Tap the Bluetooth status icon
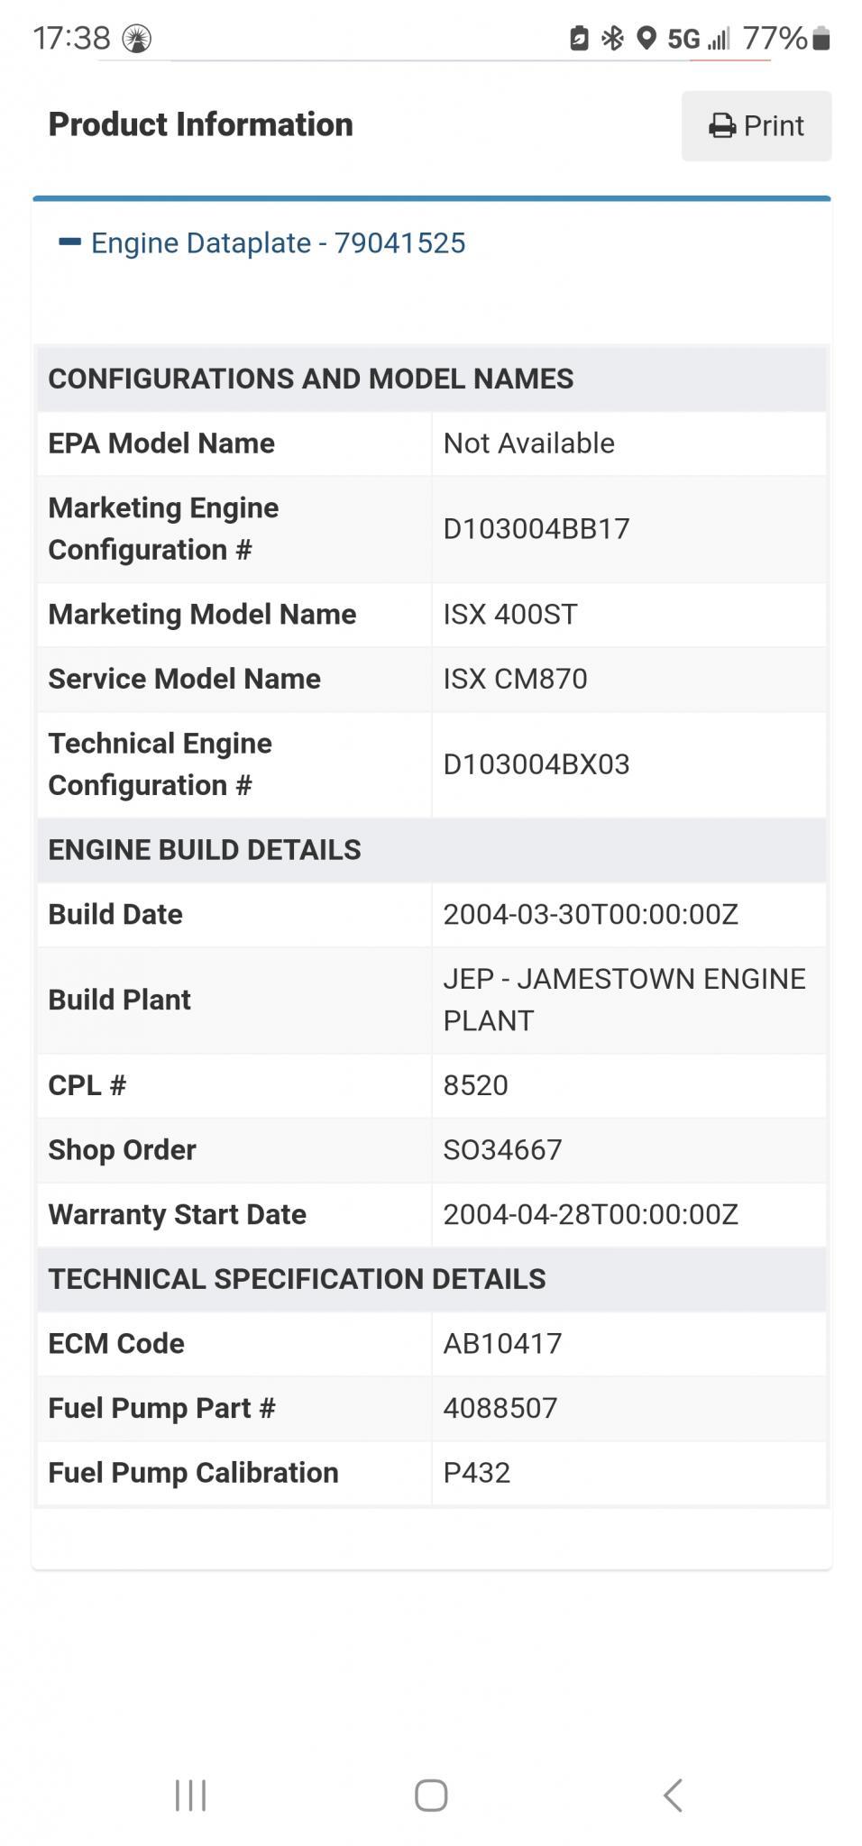The image size is (862, 1846). [x=613, y=38]
